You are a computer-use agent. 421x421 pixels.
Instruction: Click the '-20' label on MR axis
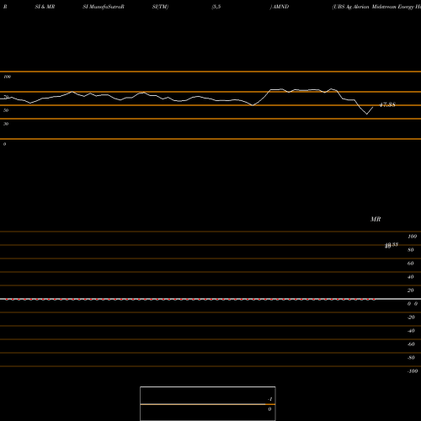click(411, 317)
